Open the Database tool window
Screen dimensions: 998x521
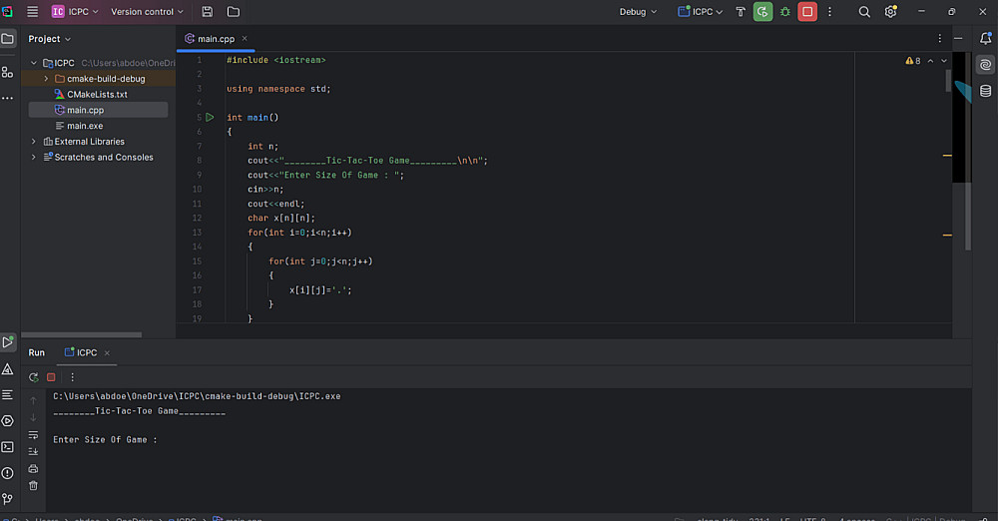[x=985, y=90]
